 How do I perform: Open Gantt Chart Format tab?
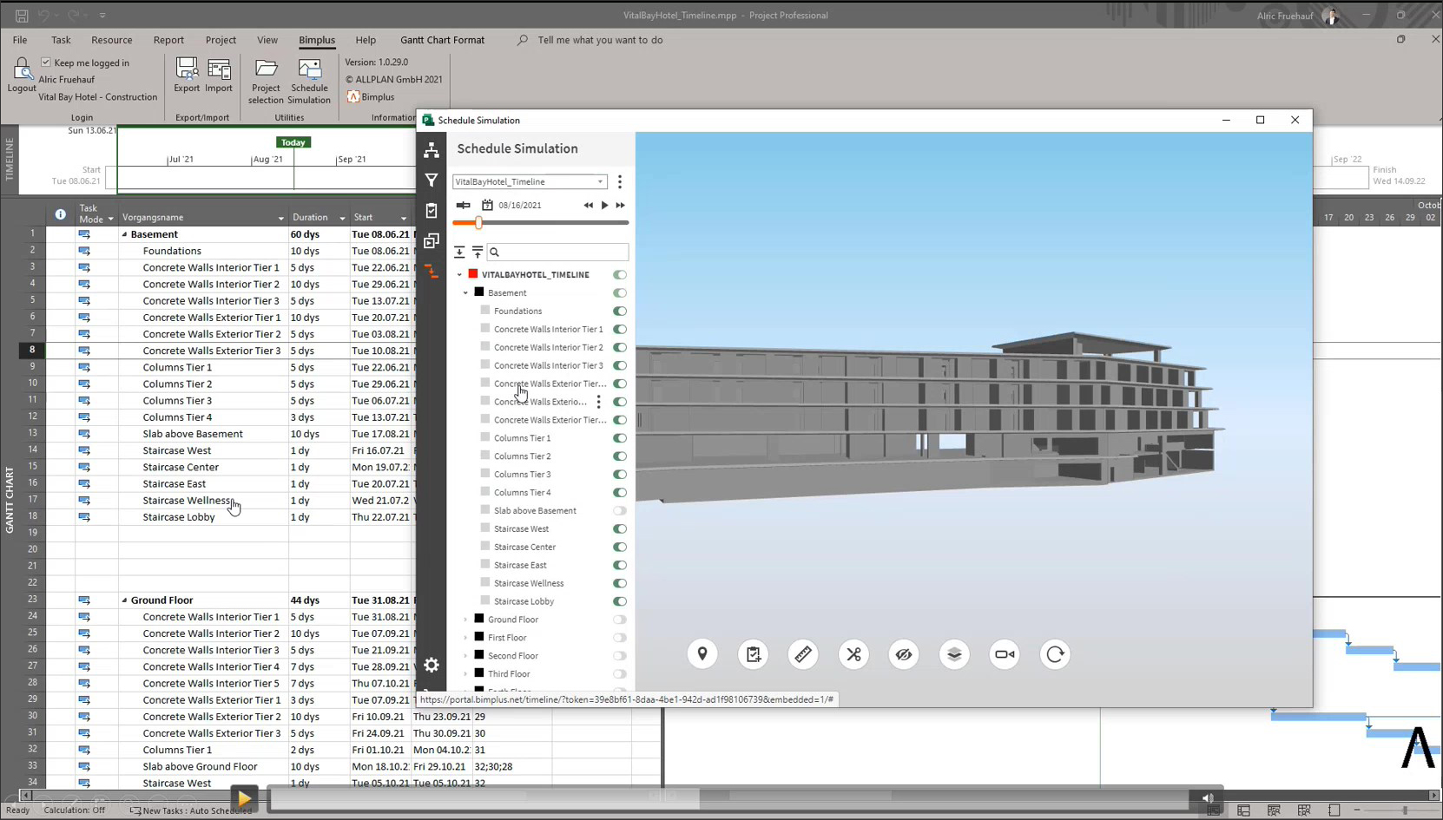tap(443, 40)
